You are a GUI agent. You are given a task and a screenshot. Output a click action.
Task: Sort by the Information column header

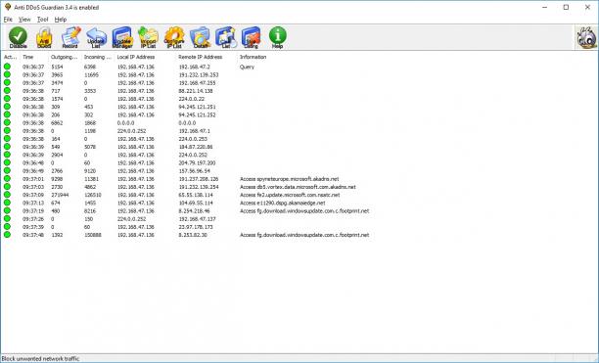tap(253, 57)
